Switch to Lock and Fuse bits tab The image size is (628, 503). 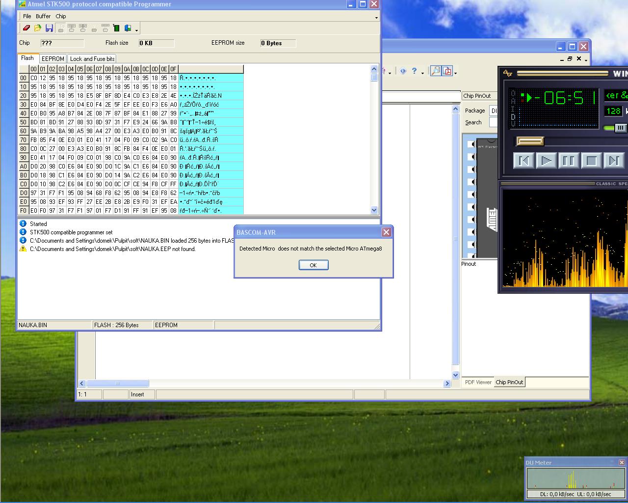point(92,58)
